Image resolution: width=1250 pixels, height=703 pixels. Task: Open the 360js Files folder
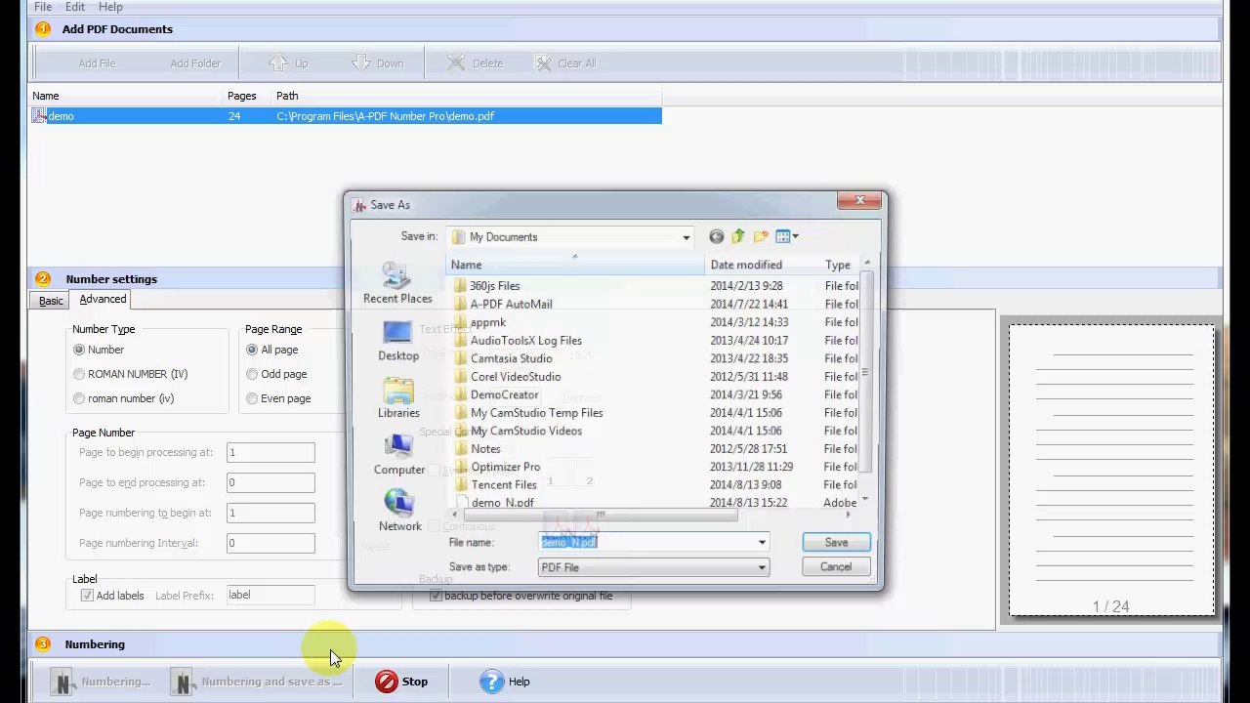click(x=494, y=286)
